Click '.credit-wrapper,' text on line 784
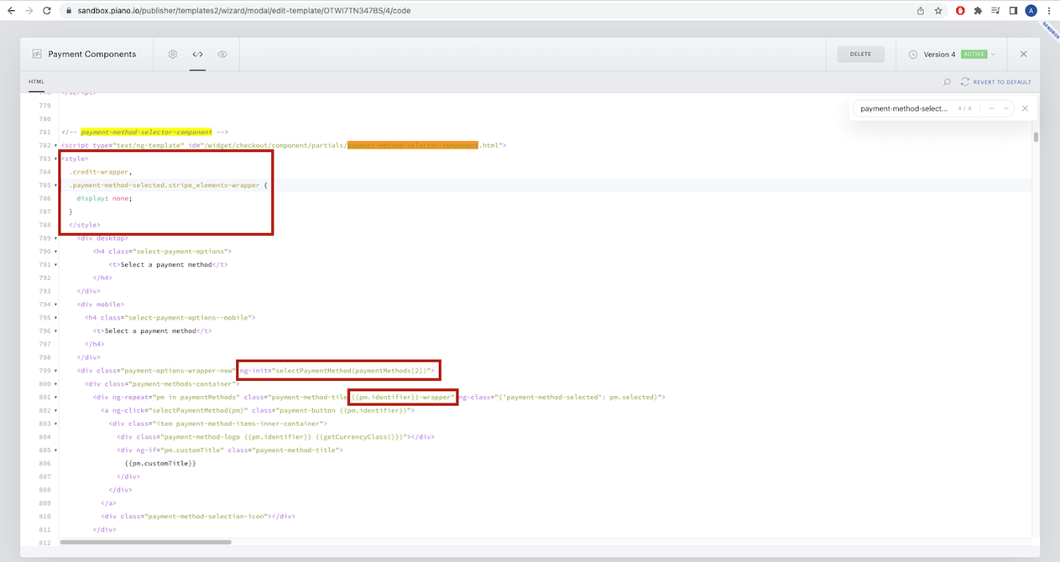The height and width of the screenshot is (562, 1060). (x=99, y=172)
